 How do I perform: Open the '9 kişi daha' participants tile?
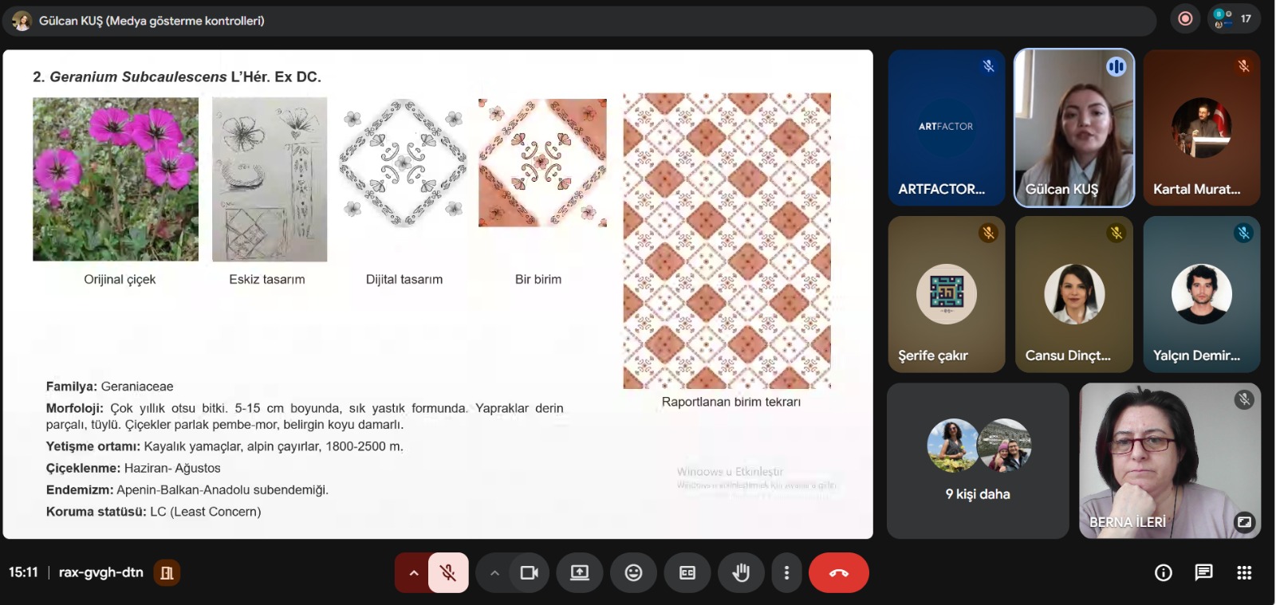(x=978, y=461)
